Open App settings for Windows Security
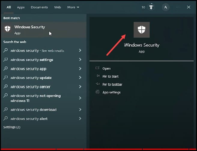The image size is (197, 151). click(x=111, y=93)
